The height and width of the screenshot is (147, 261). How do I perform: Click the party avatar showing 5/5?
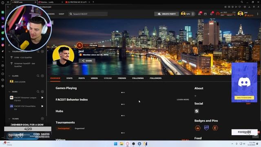pyautogui.click(x=183, y=14)
